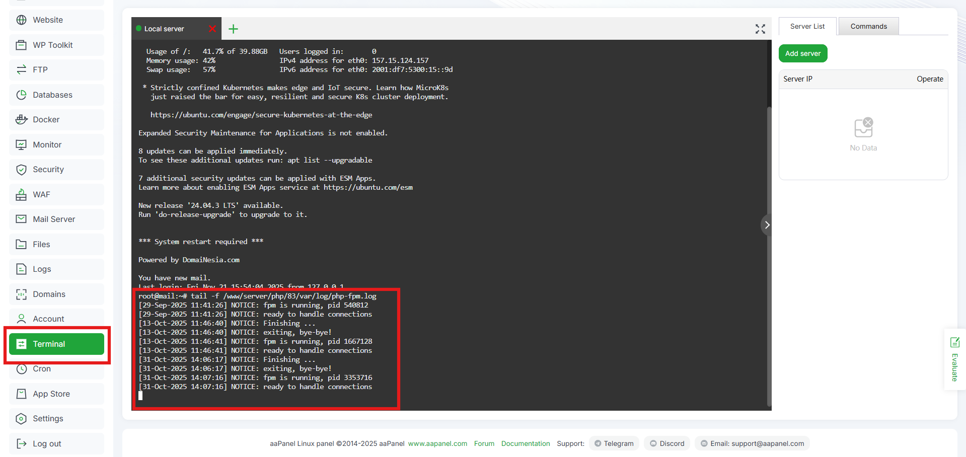The height and width of the screenshot is (457, 966).
Task: Open WP Toolkit briefcase icon
Action: pos(21,45)
